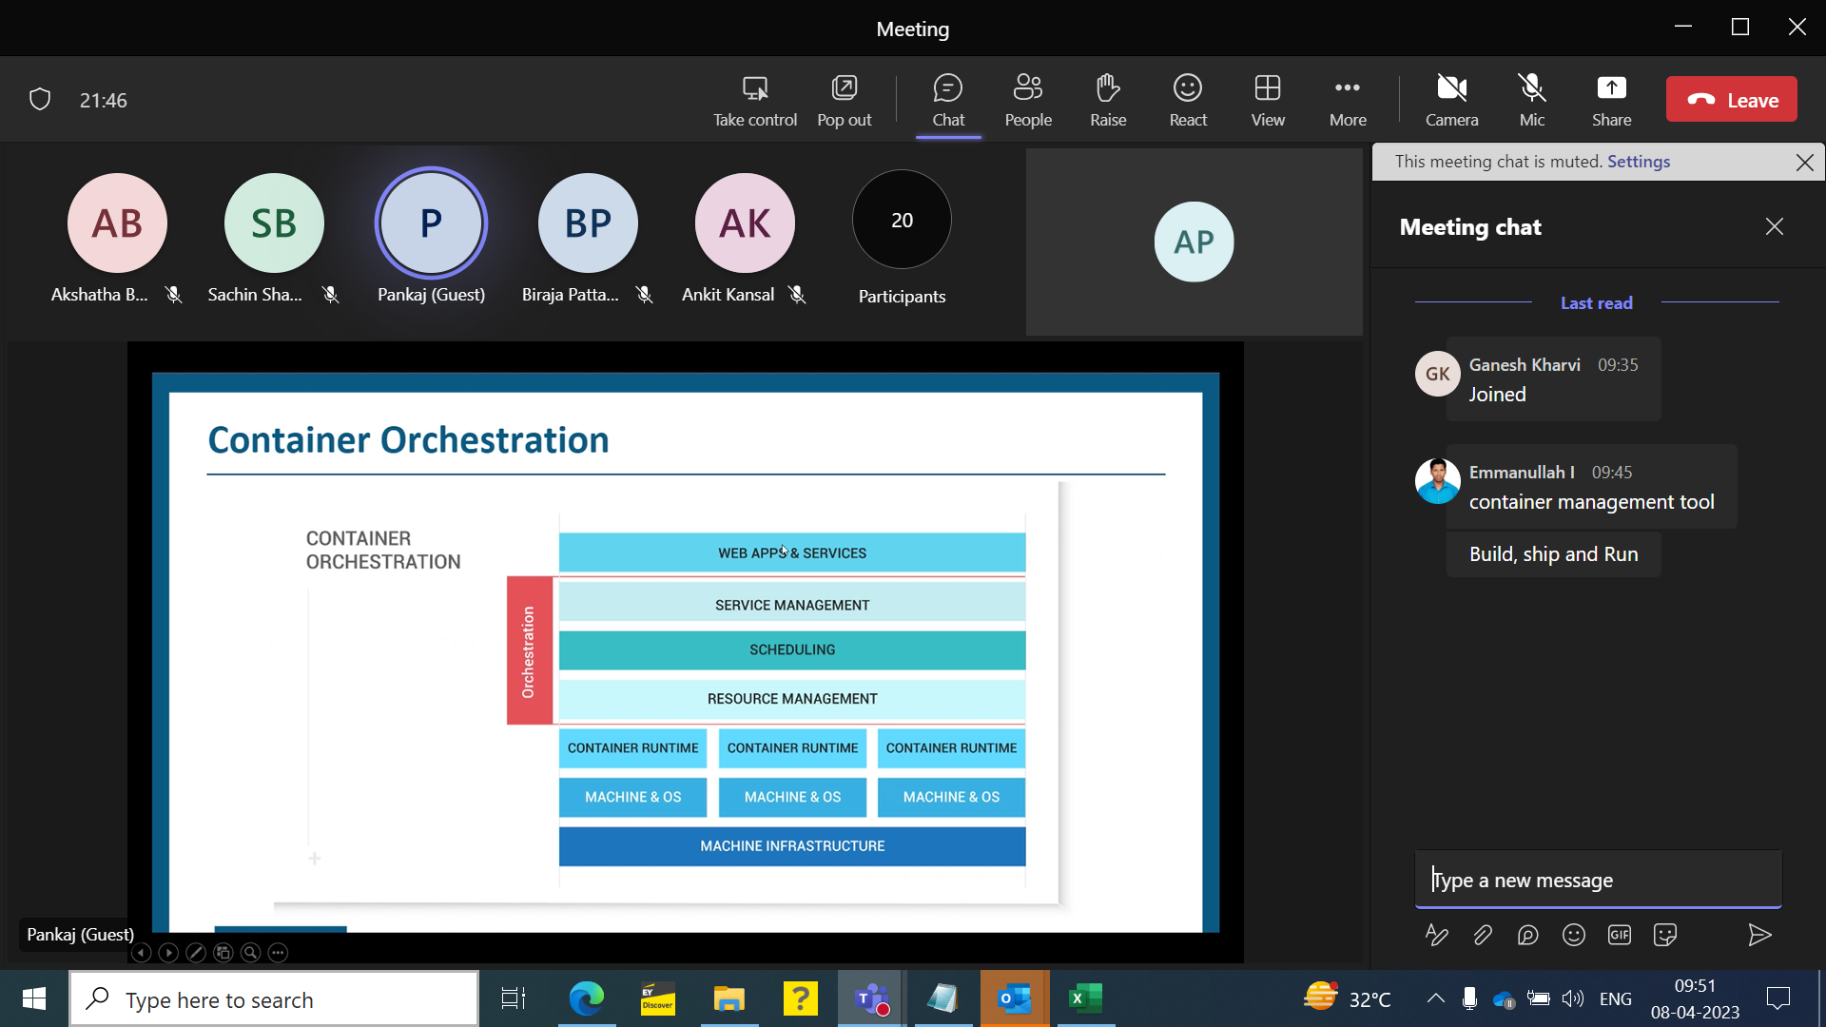1826x1027 pixels.
Task: Open the pen annotation tool on slide
Action: click(196, 952)
